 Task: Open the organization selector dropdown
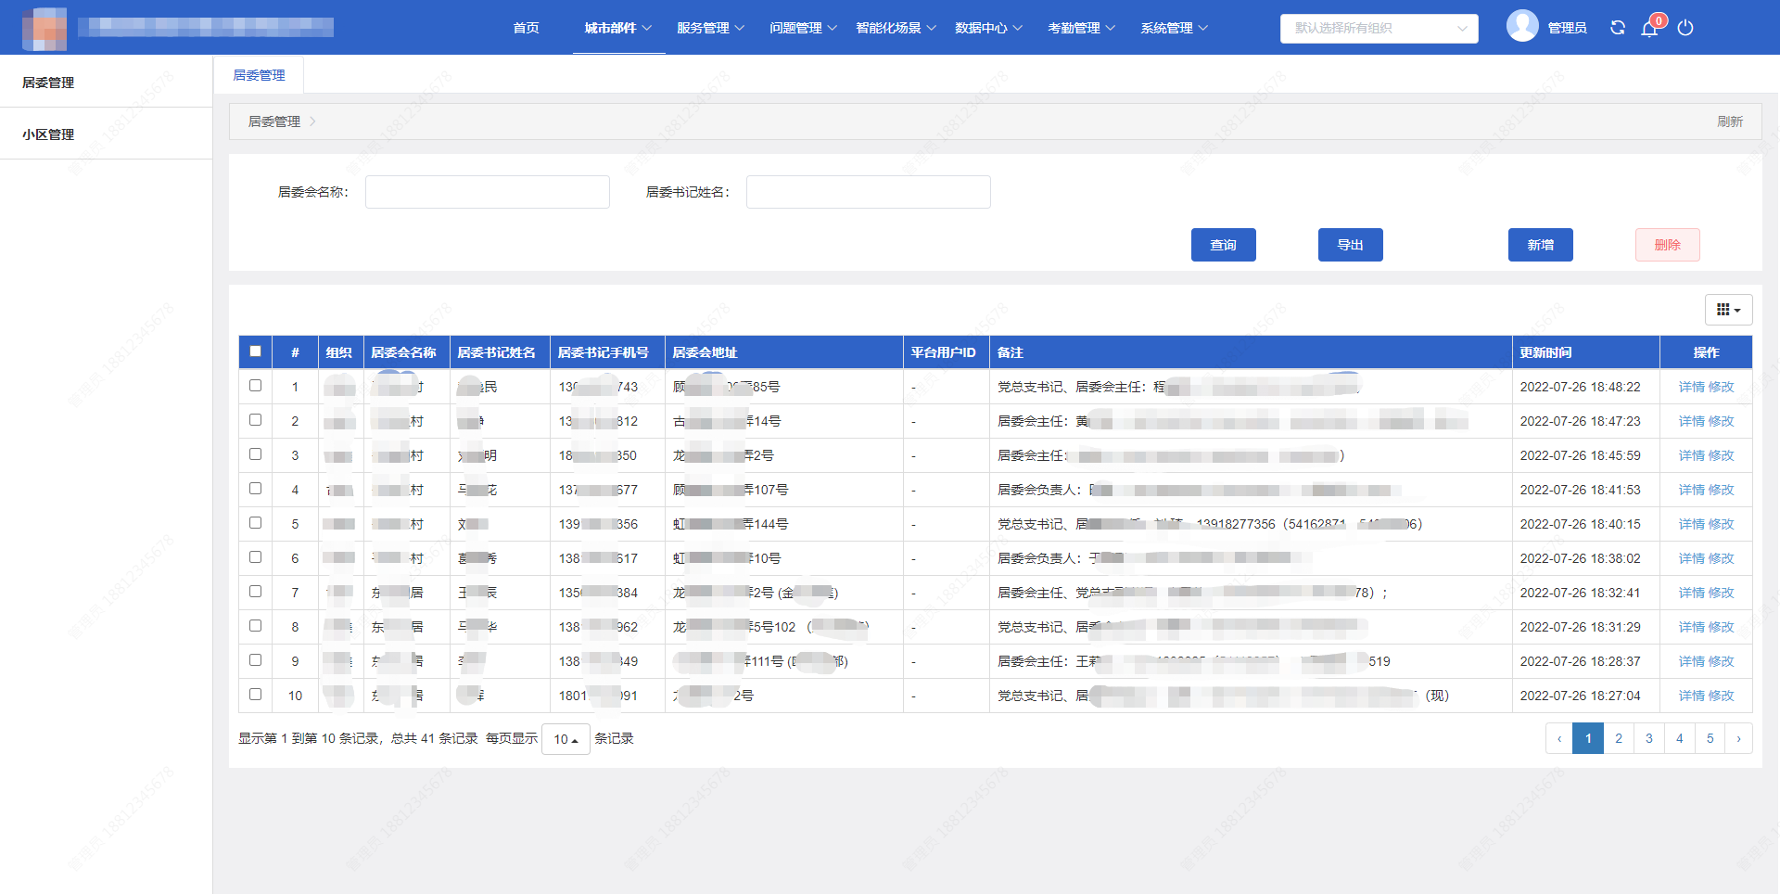point(1379,28)
